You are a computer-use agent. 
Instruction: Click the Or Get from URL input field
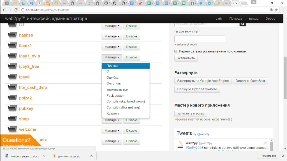(200, 39)
